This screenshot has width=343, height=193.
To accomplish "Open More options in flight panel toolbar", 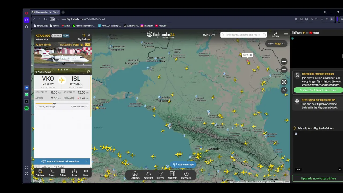I will click(86, 172).
